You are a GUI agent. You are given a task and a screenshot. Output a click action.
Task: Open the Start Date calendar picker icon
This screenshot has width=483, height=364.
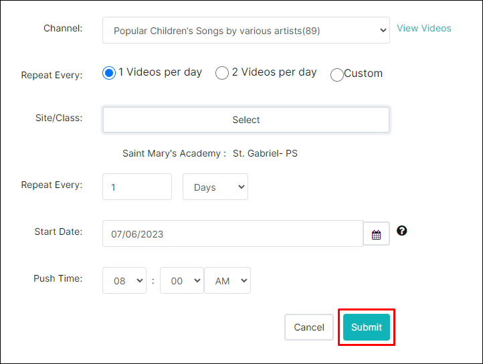(x=376, y=234)
